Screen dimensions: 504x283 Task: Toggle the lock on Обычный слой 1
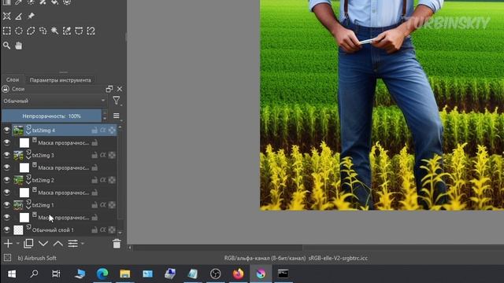[x=94, y=230]
